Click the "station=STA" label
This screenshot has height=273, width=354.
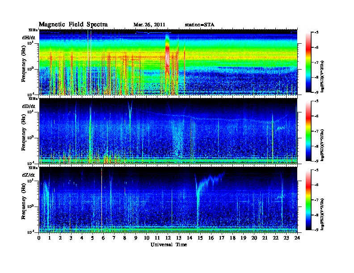click(200, 25)
